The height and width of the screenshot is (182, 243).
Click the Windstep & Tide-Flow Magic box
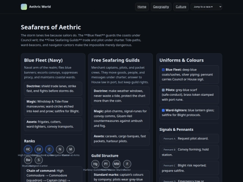pyautogui.click(x=53, y=107)
